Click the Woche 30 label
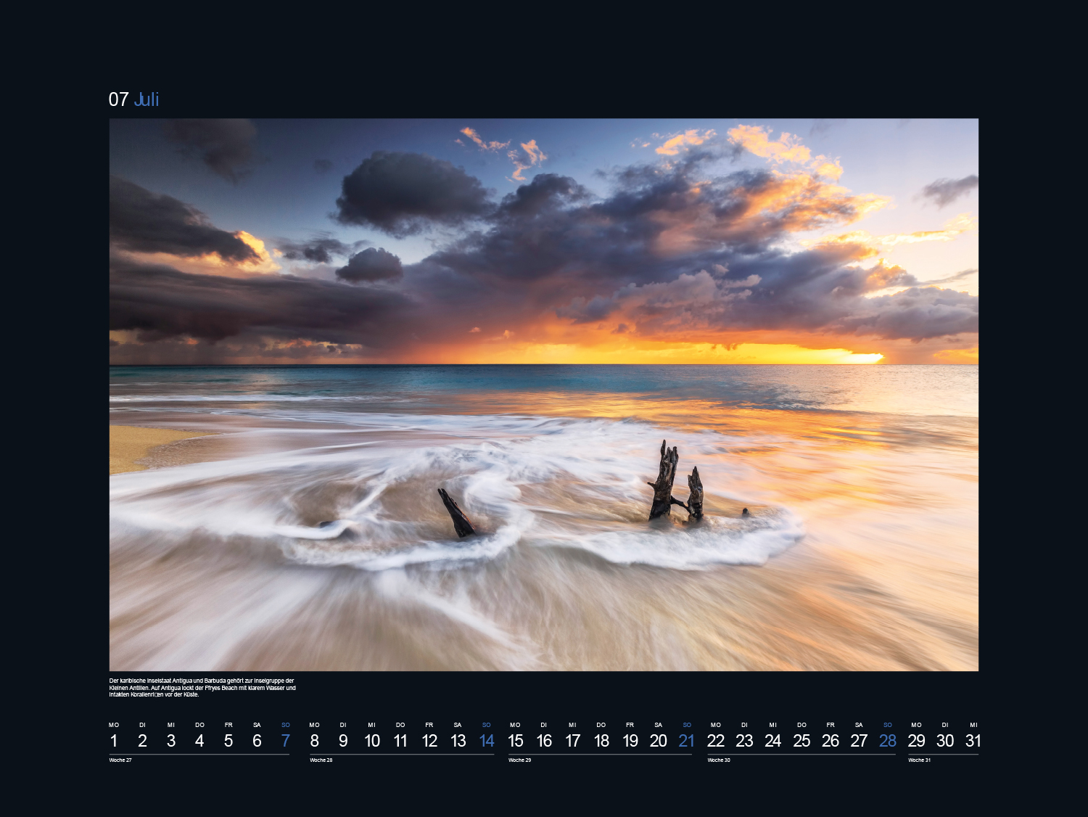Viewport: 1088px width, 817px height. pos(719,760)
